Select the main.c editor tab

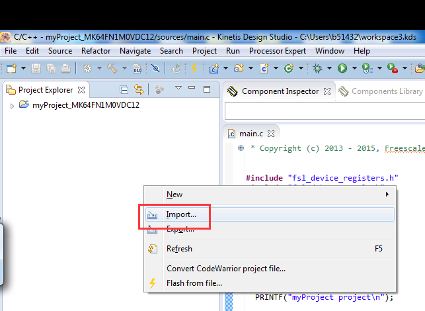click(x=251, y=134)
